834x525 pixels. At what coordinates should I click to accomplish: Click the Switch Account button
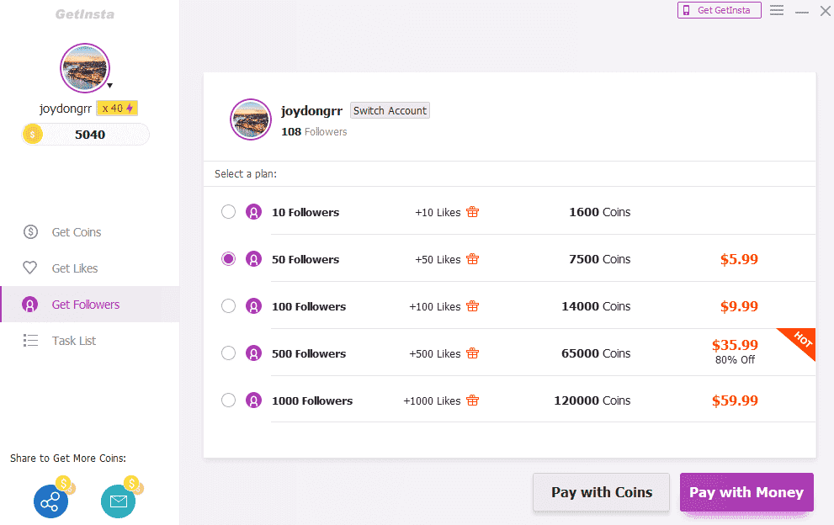coord(390,110)
